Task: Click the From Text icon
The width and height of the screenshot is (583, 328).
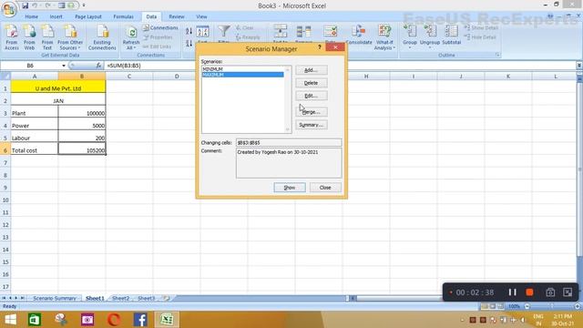Action: coord(47,36)
